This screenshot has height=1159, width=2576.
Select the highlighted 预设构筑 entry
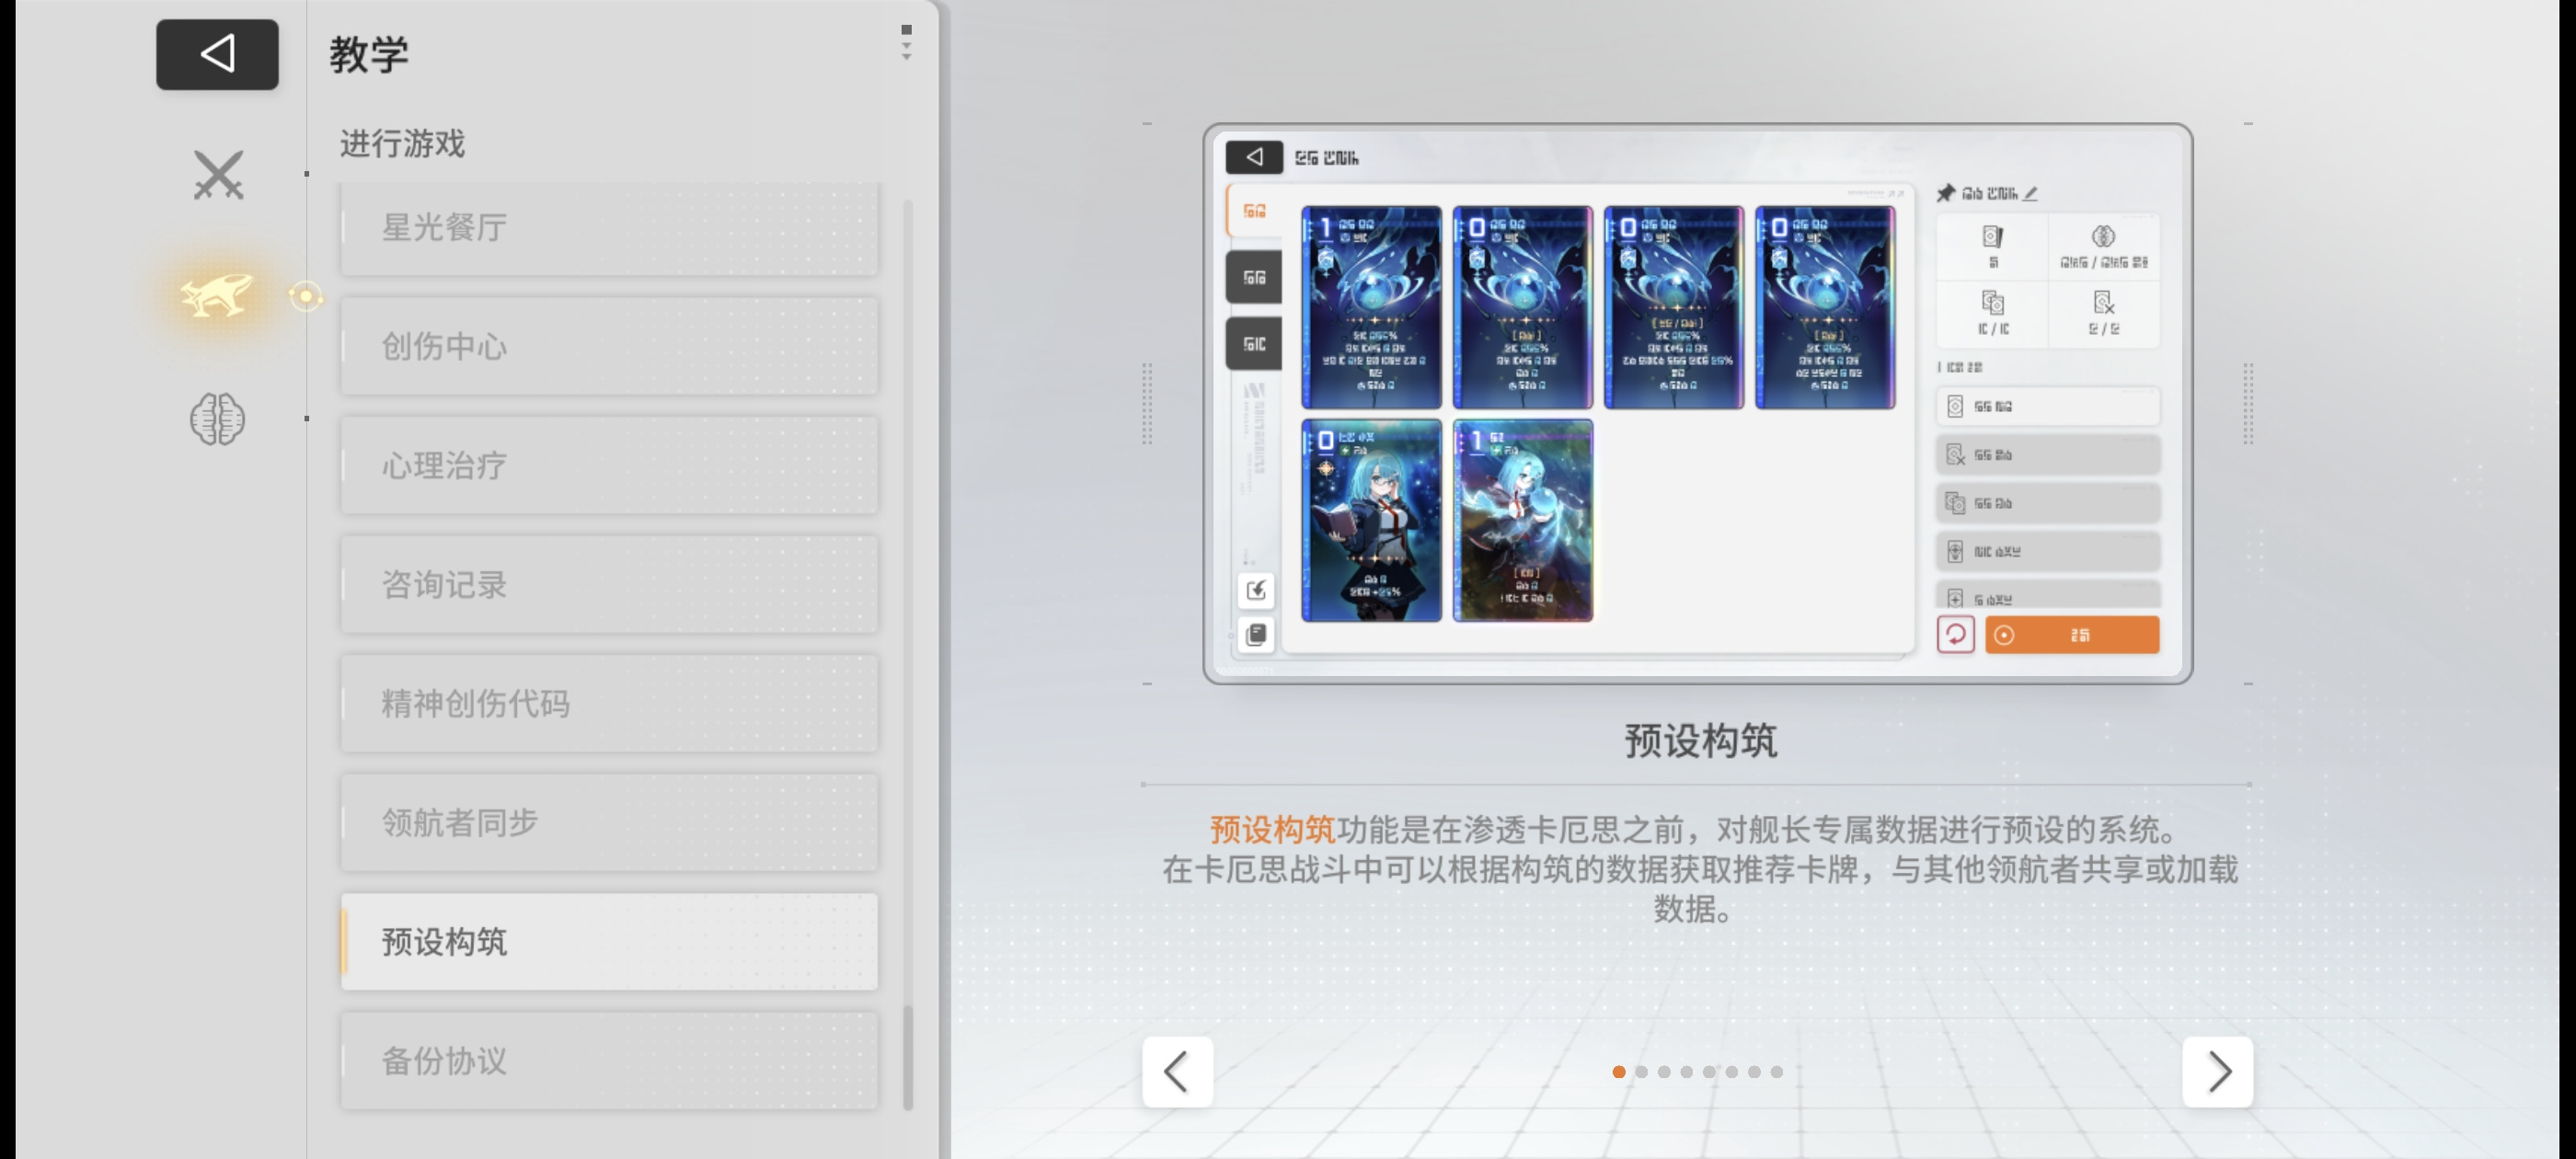pos(609,941)
